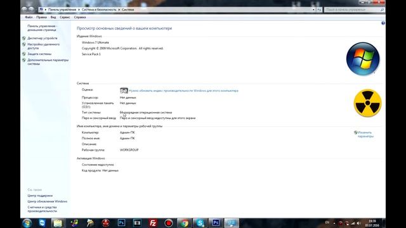406x228 pixels.
Task: Click the search magnifier icon
Action: (382, 9)
